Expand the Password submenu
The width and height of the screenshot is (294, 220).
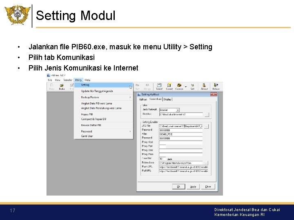pos(104,131)
